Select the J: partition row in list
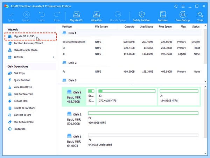Image resolution: width=210 pixels, height=158 pixels. (131, 54)
